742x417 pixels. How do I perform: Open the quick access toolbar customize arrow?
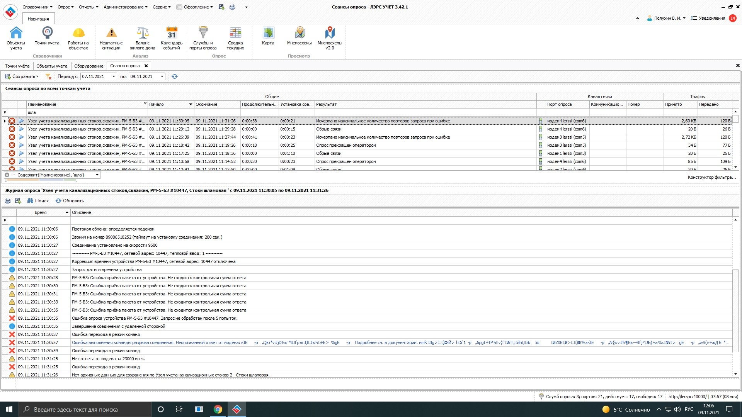[246, 7]
